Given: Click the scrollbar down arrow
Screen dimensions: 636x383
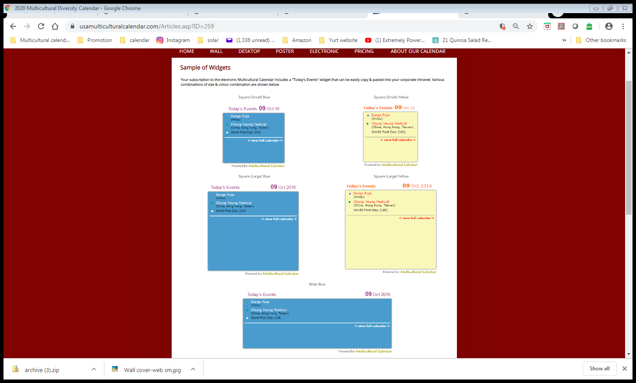Looking at the screenshot, I should [629, 354].
